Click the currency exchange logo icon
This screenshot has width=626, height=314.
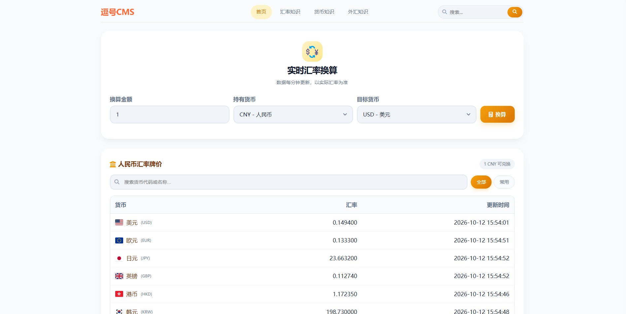coord(312,51)
